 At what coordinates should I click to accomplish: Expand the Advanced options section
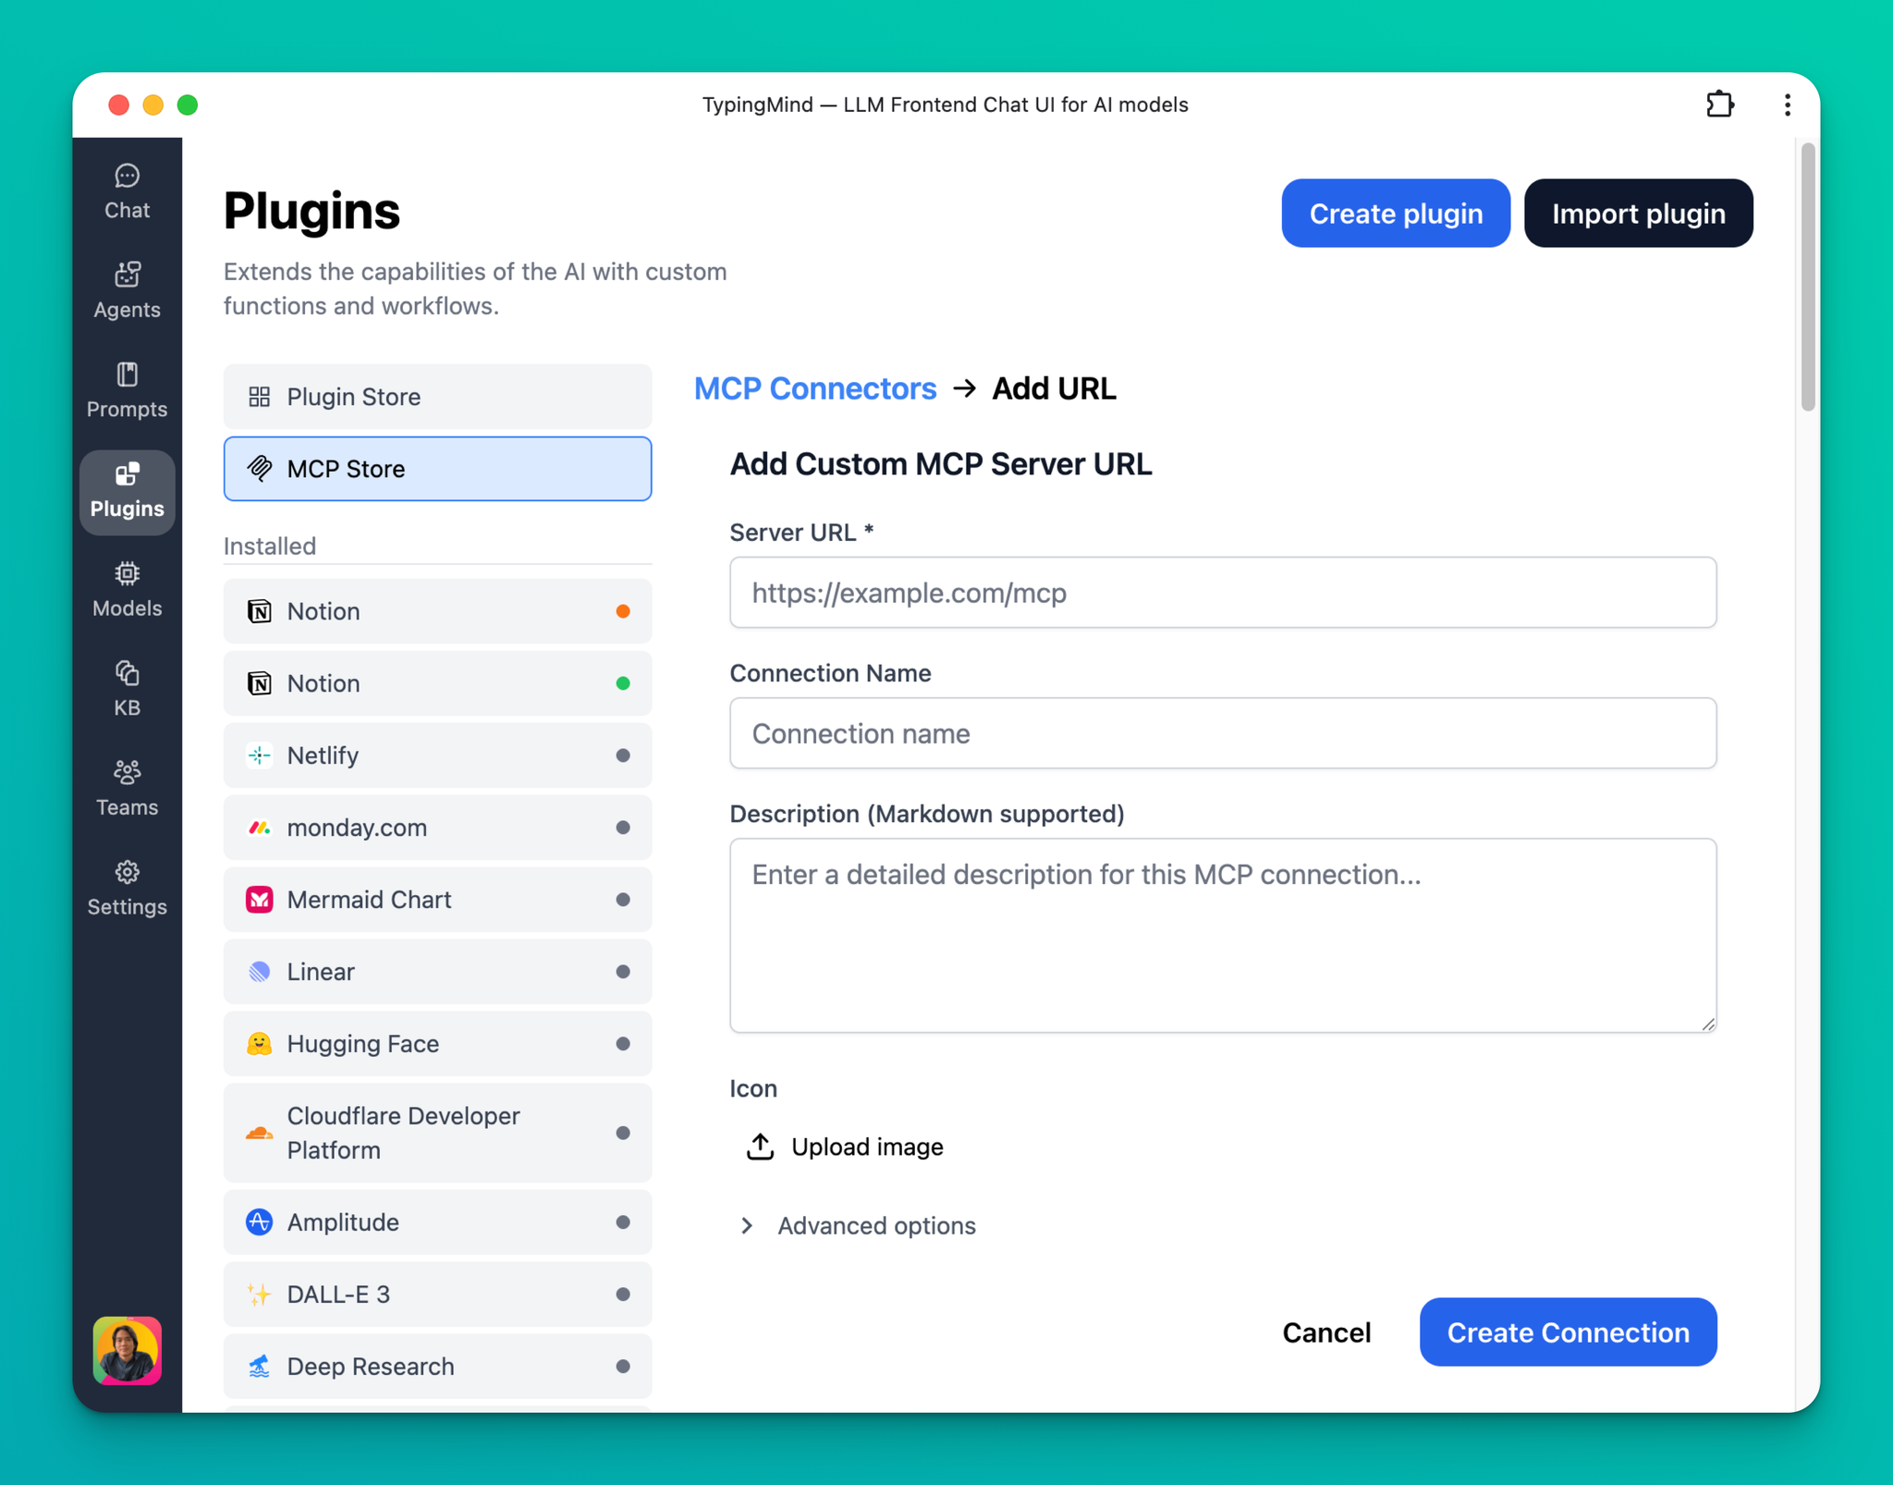pyautogui.click(x=858, y=1225)
